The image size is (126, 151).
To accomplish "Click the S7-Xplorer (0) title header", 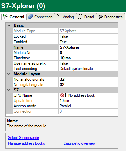I will pyautogui.click(x=23, y=6).
